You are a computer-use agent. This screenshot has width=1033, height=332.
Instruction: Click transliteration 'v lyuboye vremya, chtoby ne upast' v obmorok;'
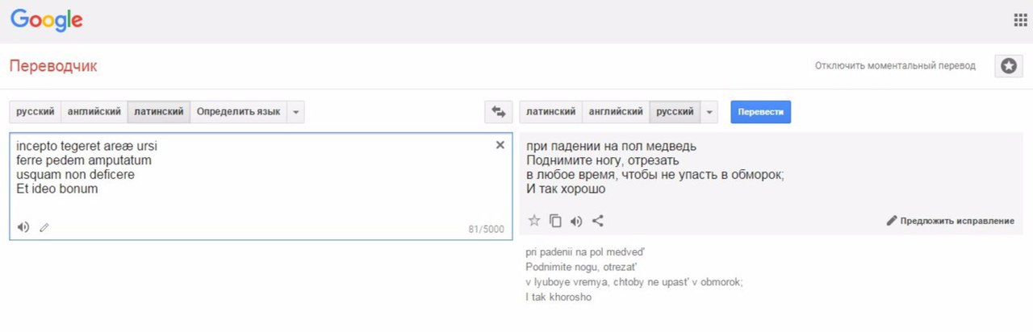tap(634, 282)
